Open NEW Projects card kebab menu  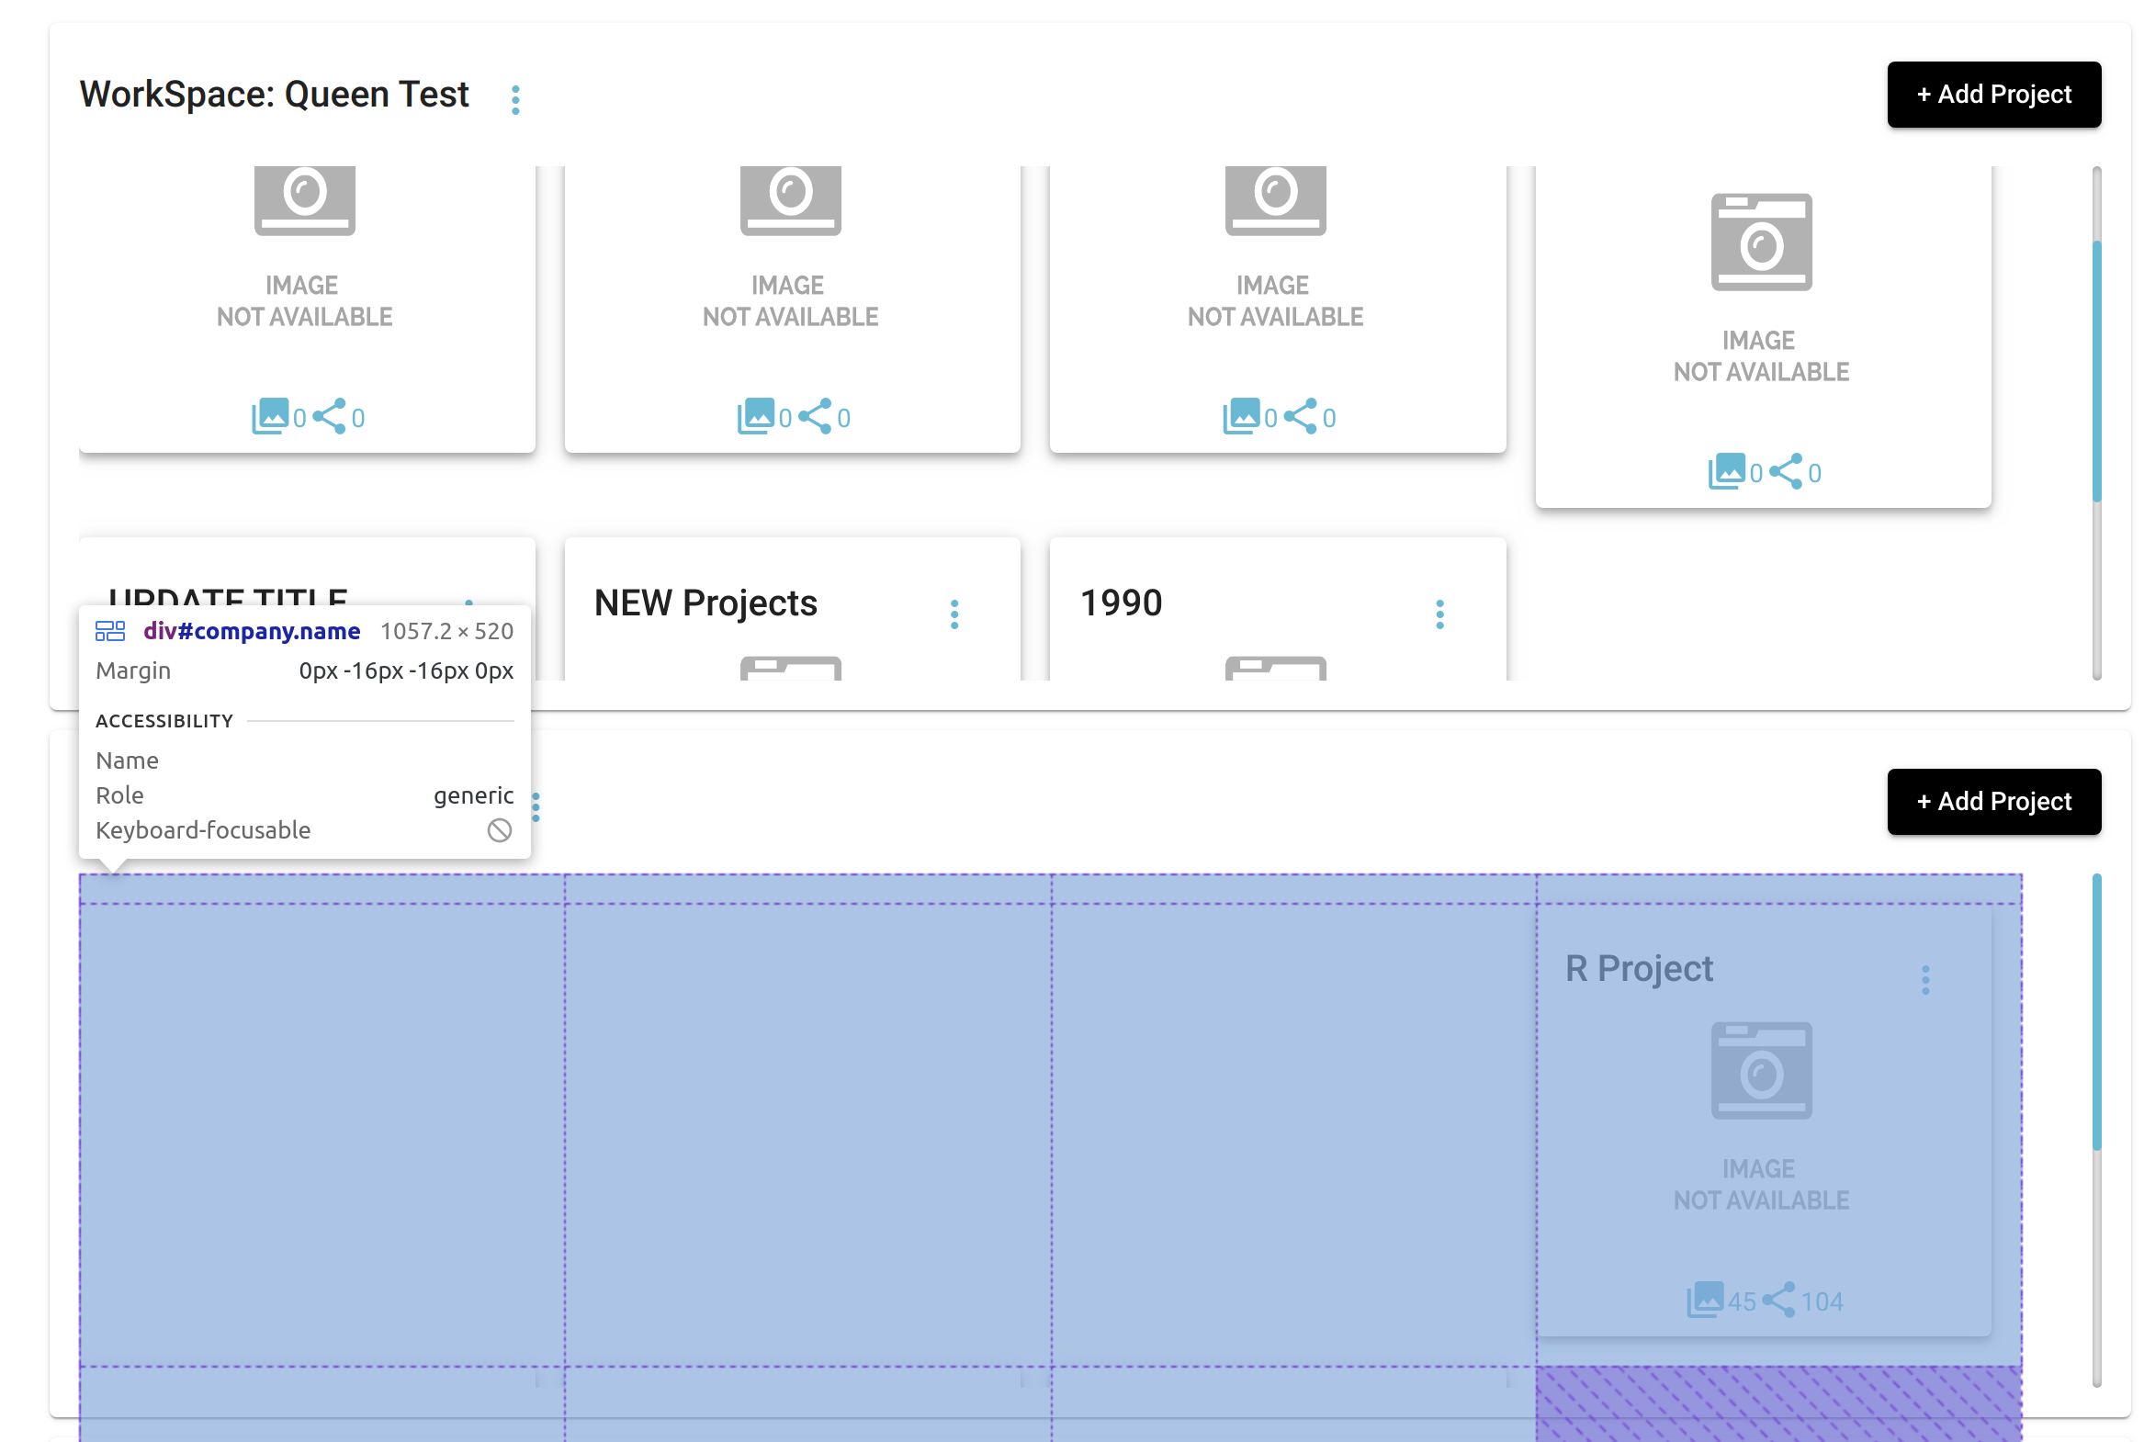coord(954,614)
